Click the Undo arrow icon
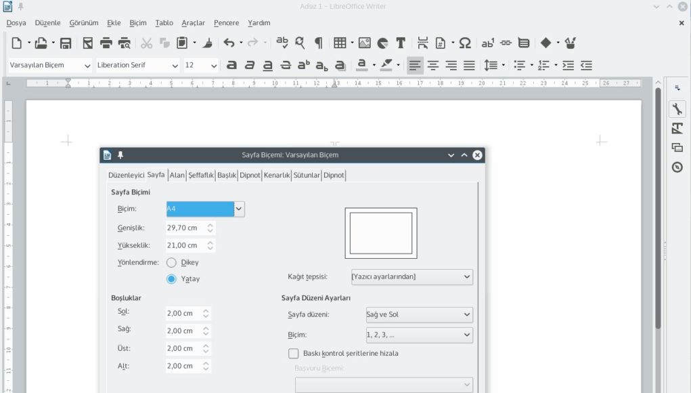 [229, 43]
